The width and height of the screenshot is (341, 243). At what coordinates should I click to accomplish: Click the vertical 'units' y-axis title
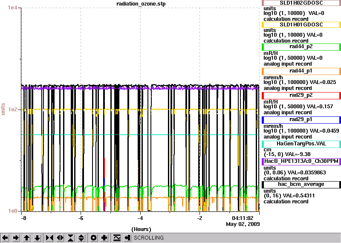(3, 109)
